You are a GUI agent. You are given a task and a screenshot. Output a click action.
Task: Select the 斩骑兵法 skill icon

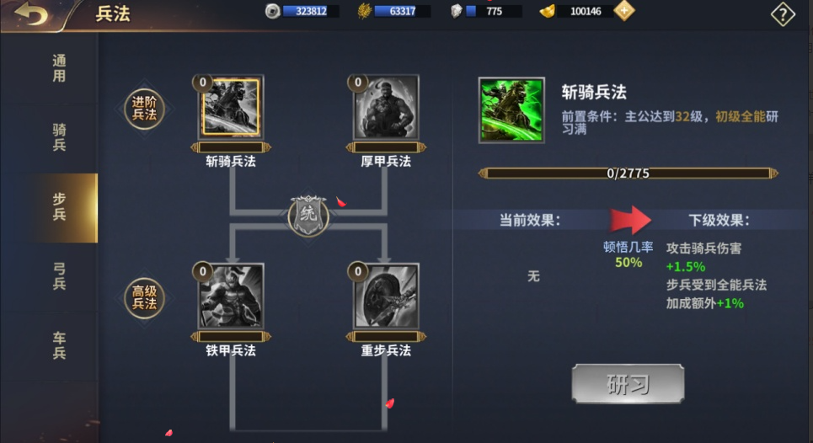231,107
